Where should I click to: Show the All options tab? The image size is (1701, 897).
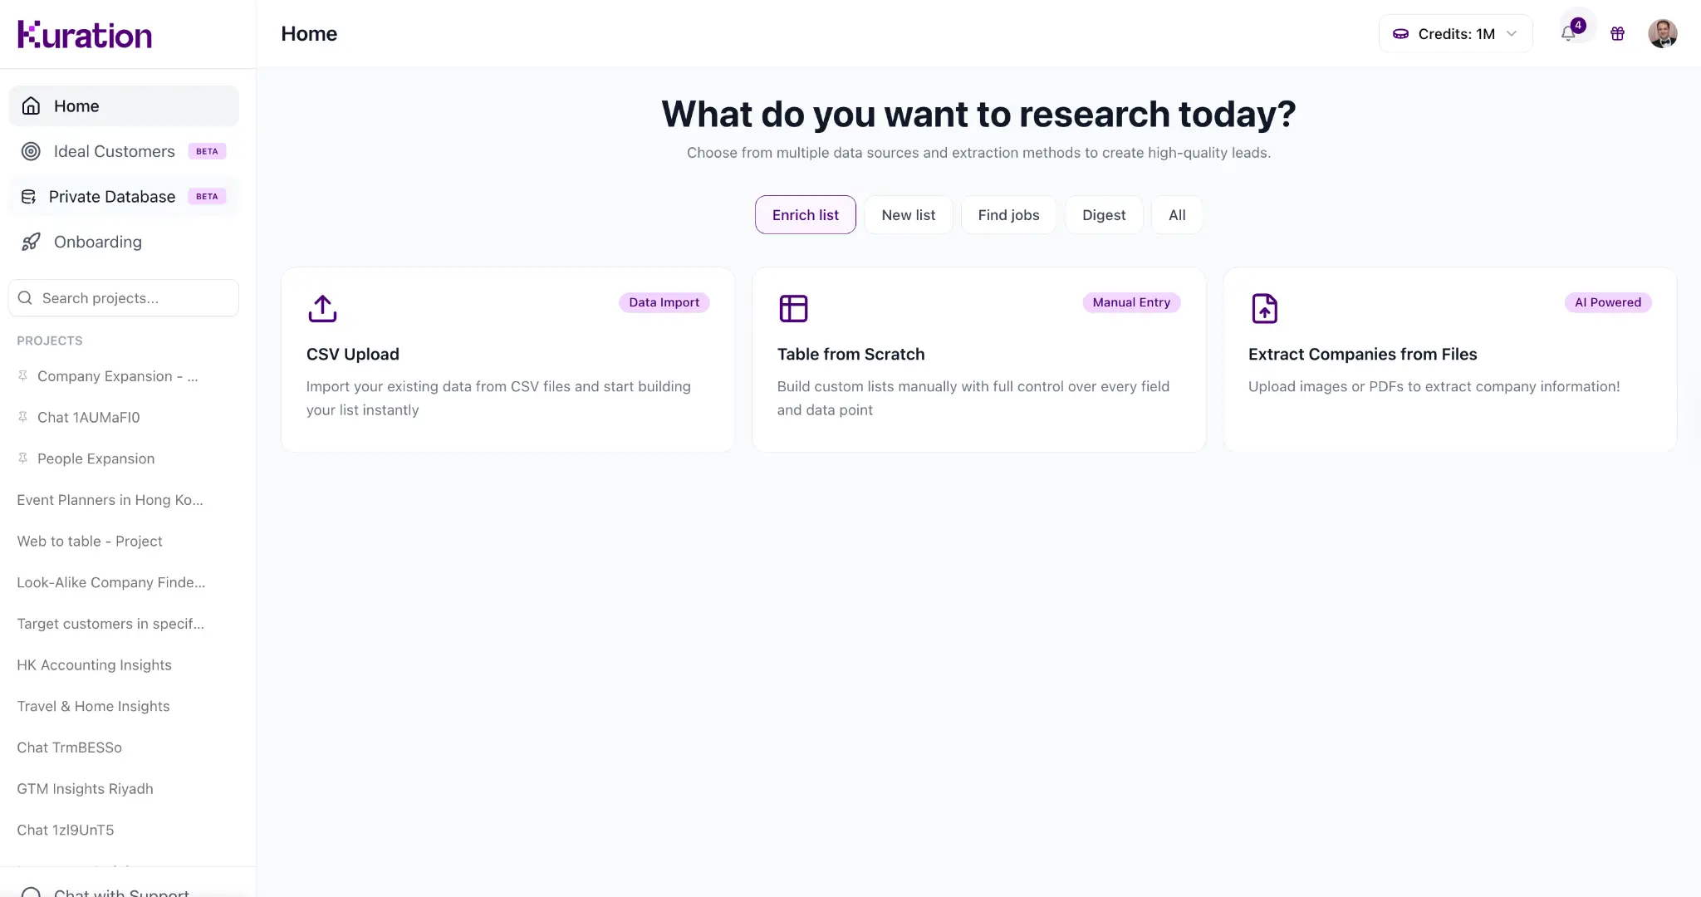coord(1176,215)
